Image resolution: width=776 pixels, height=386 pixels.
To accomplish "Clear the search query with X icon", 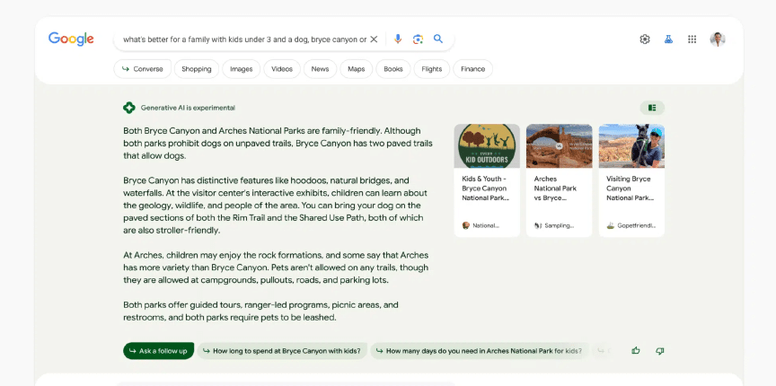I will [375, 39].
